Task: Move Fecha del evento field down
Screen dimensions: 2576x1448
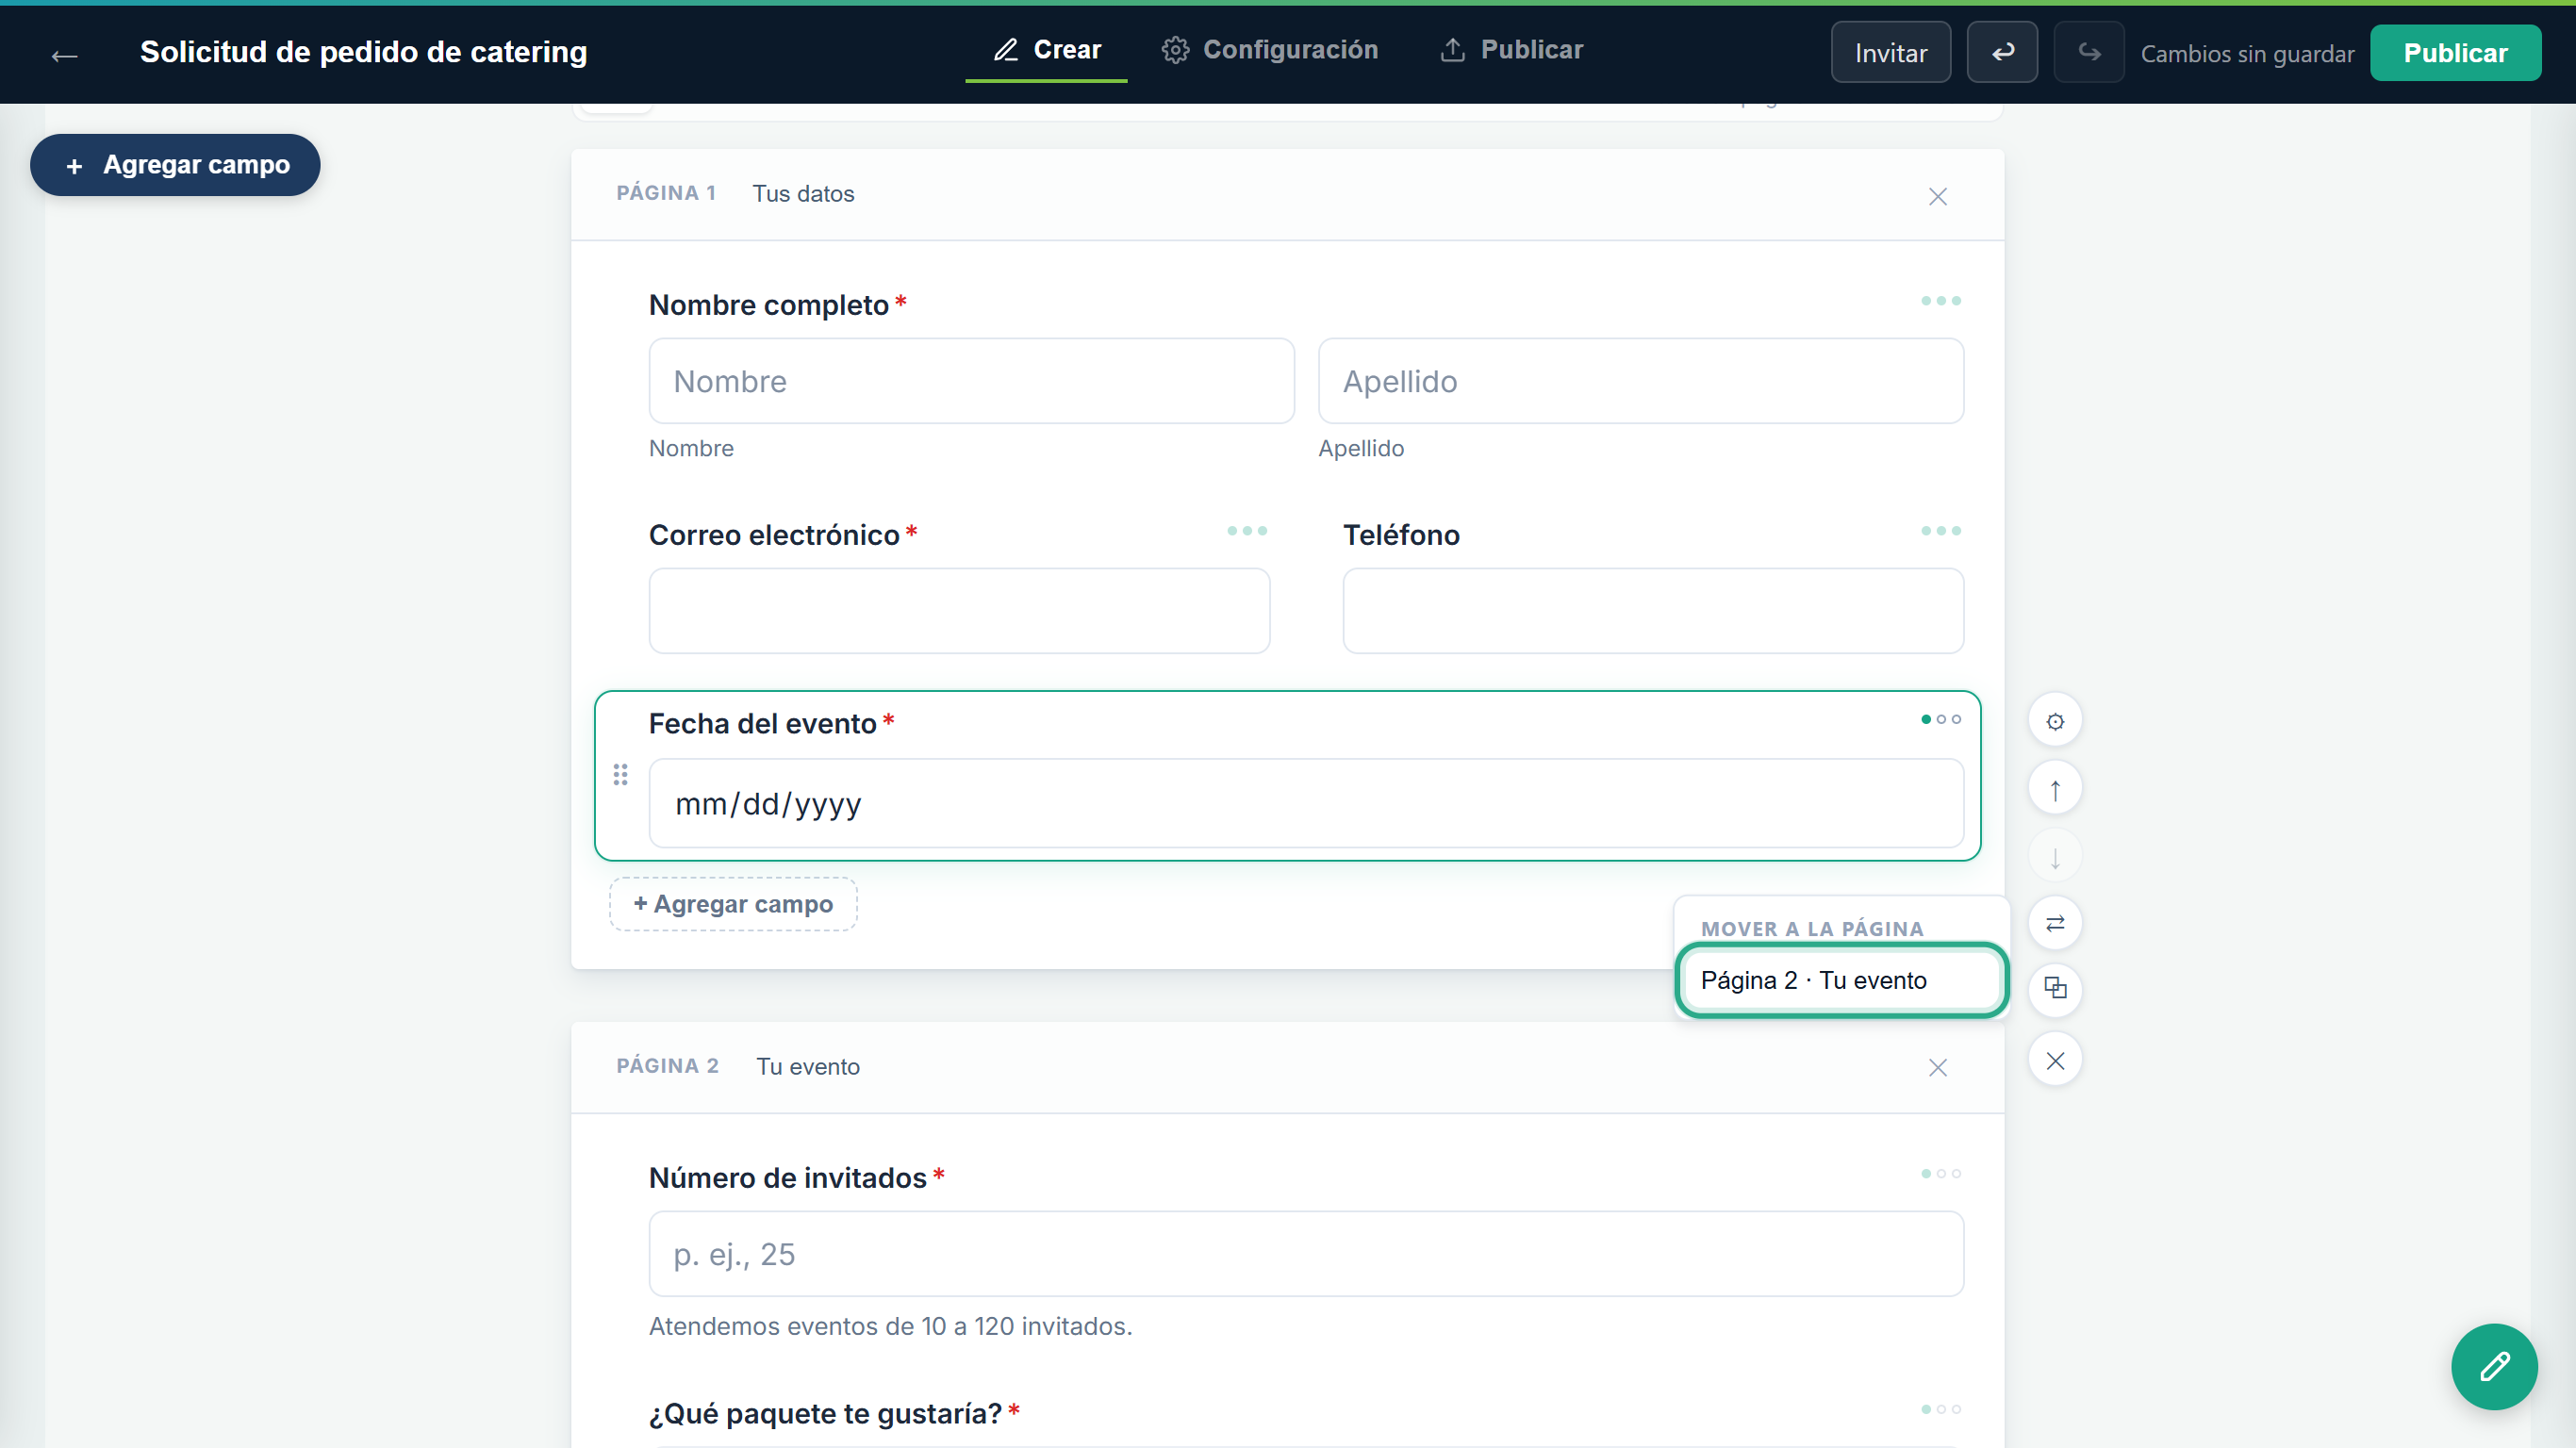Action: click(2055, 857)
